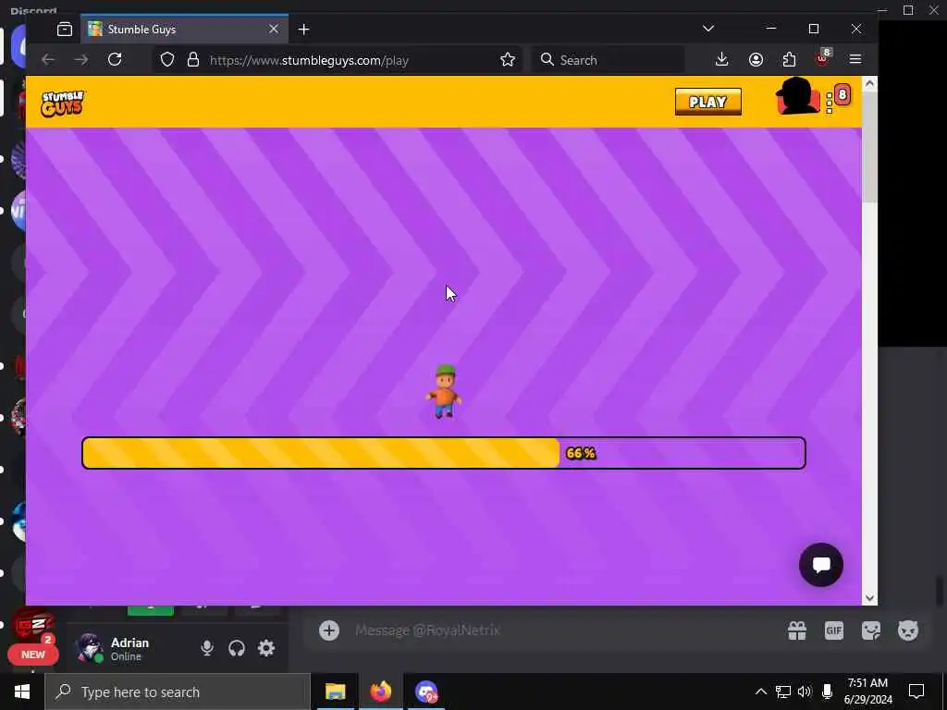The image size is (947, 710).
Task: Open taskbar volume speaker icon
Action: point(805,692)
